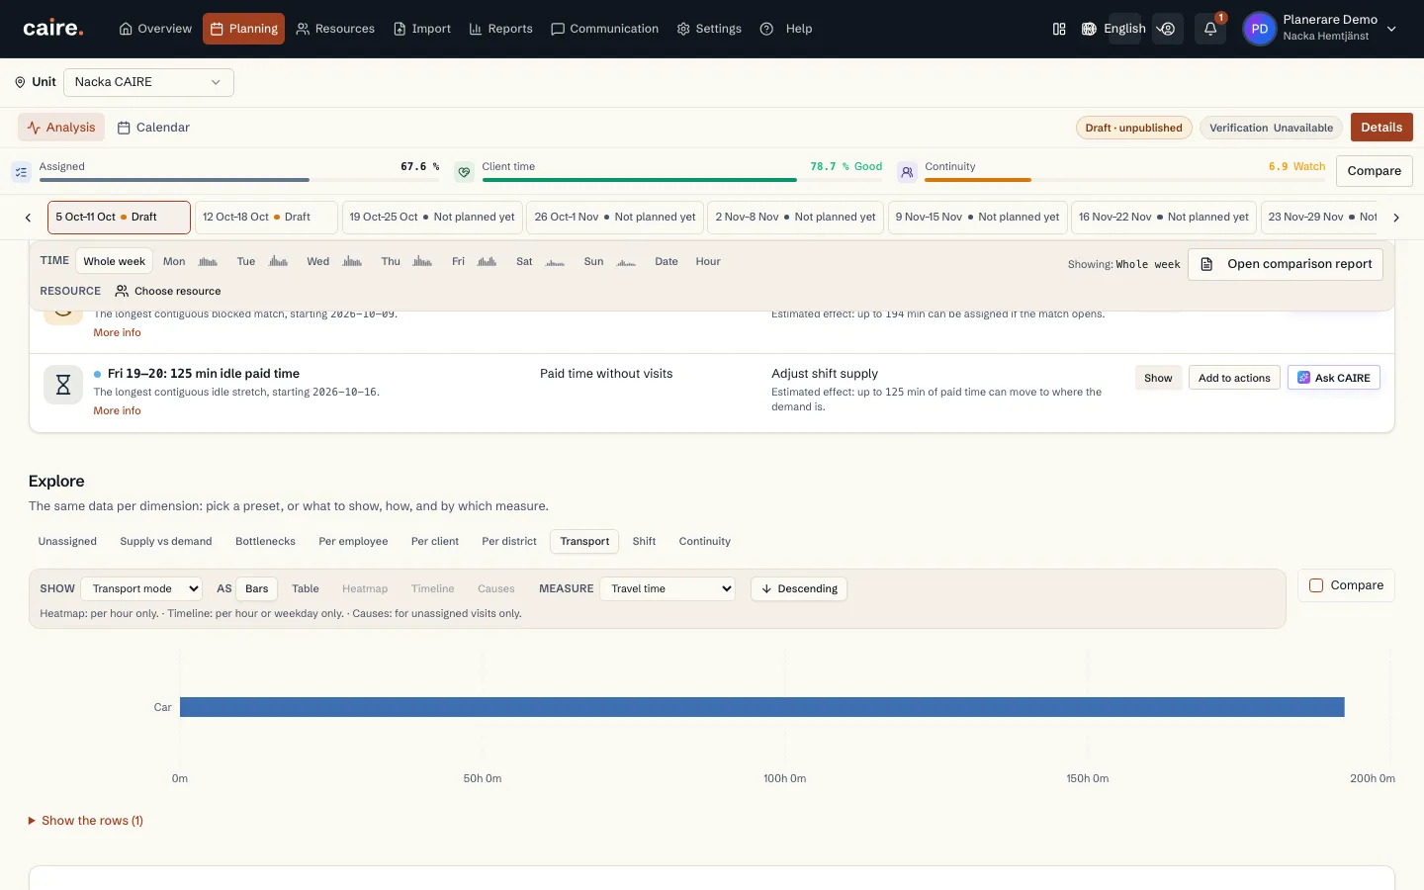This screenshot has width=1424, height=890.
Task: Select the 12 Oct-18 Oct Draft week
Action: pos(266,218)
